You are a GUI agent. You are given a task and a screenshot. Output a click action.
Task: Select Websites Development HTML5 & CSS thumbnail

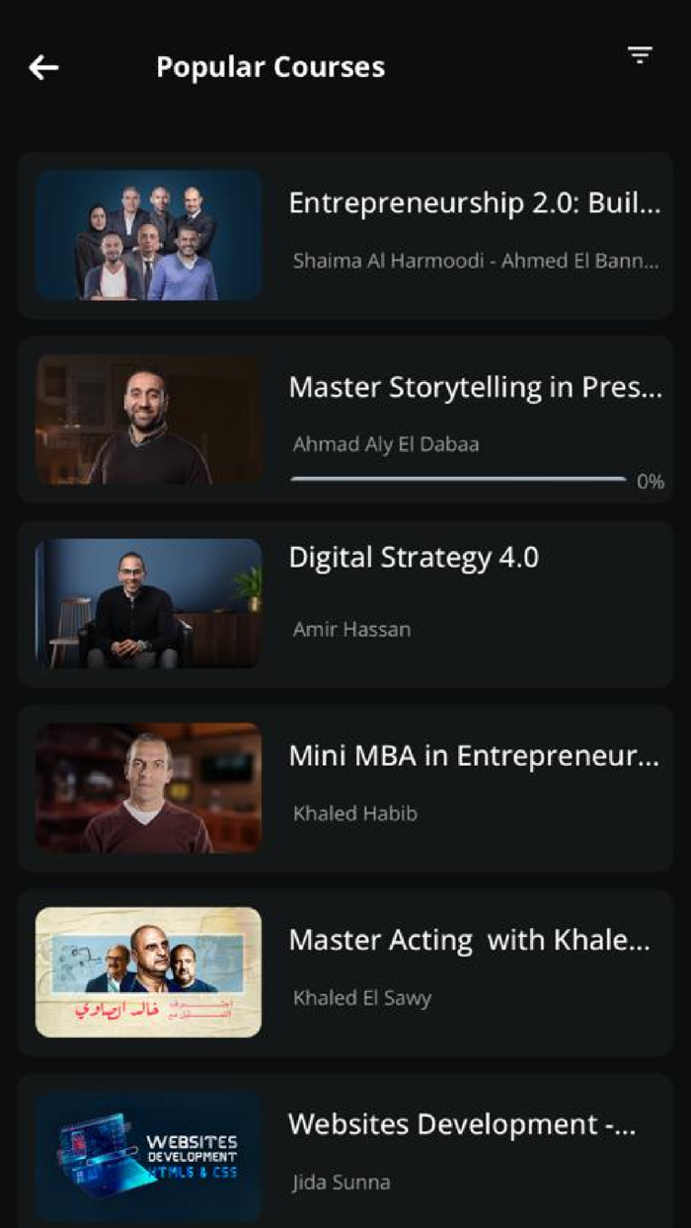coord(149,1157)
